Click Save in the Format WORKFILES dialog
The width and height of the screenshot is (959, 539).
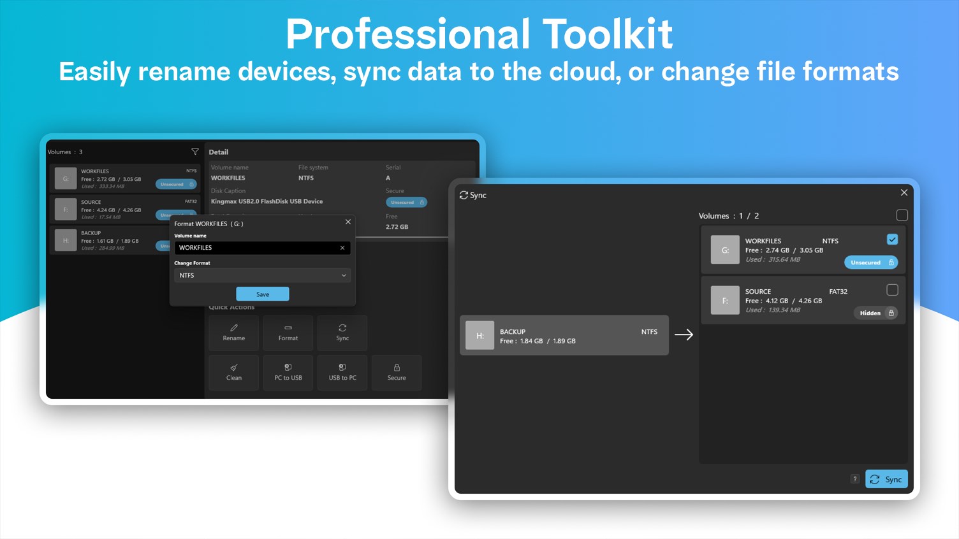(263, 294)
